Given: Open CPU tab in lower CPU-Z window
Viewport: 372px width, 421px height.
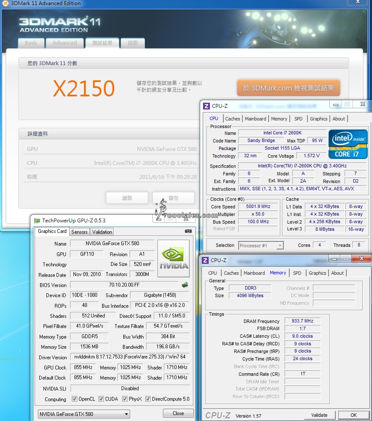Looking at the screenshot, I should 212,273.
